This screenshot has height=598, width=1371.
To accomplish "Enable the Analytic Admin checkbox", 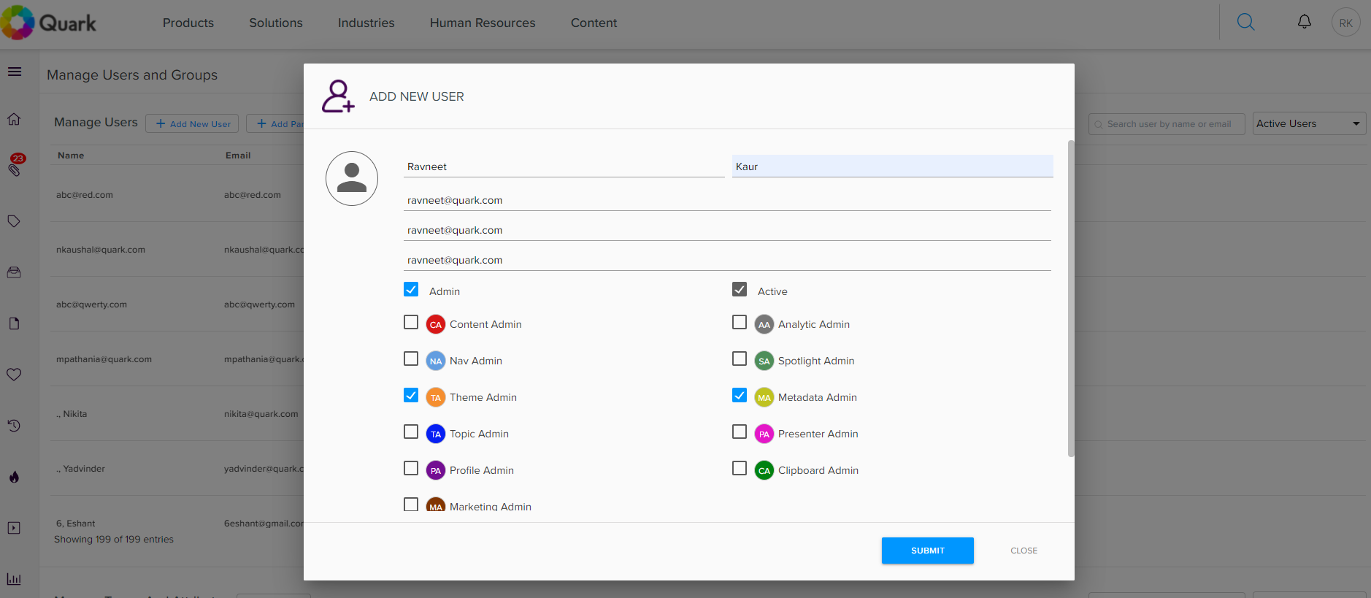I will [x=740, y=322].
